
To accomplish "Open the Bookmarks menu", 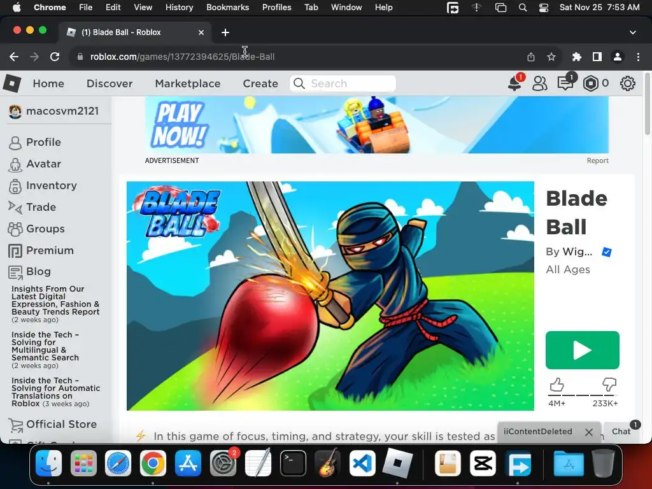I will (x=227, y=8).
